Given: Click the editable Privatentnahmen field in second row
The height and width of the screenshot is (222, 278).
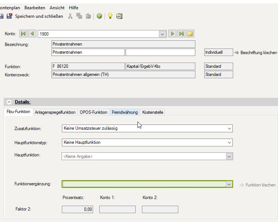Looking at the screenshot, I should (88, 52).
